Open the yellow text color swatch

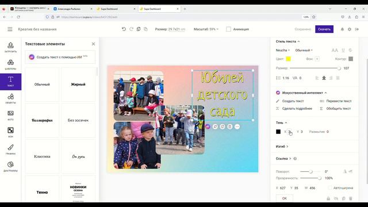point(288,59)
